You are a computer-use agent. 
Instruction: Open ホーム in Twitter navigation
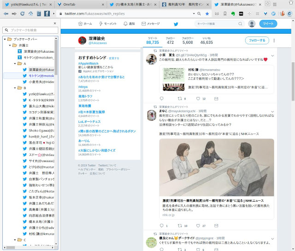(85, 24)
